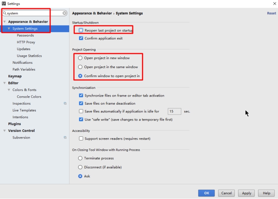Toggle Use "safe write" checkbox
This screenshot has height=199, width=278.
(x=81, y=119)
